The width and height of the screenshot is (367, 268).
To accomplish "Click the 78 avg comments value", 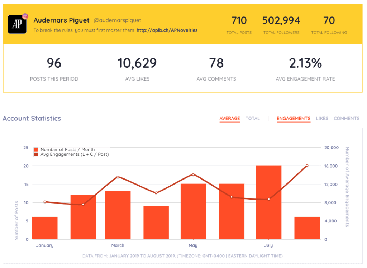I will pyautogui.click(x=216, y=63).
